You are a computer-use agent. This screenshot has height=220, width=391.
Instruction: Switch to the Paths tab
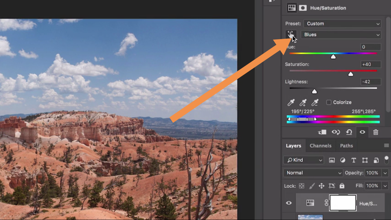click(346, 146)
